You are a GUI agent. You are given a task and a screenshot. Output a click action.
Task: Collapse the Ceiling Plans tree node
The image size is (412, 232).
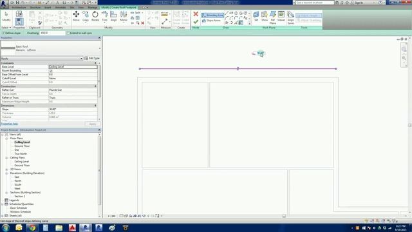6,158
